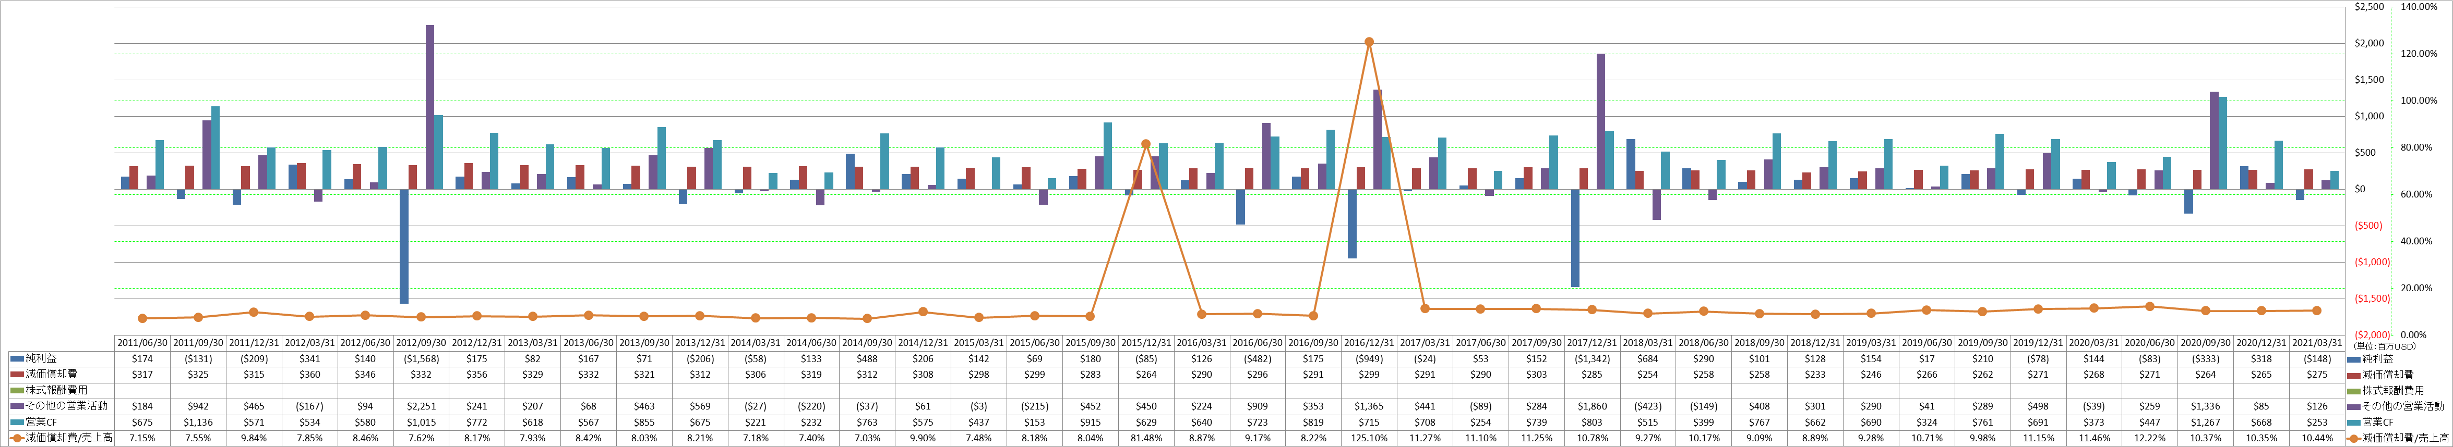Screen dimensions: 2453x447
Task: Click red 減価償却費 swatch in table row header
Action: coord(16,375)
